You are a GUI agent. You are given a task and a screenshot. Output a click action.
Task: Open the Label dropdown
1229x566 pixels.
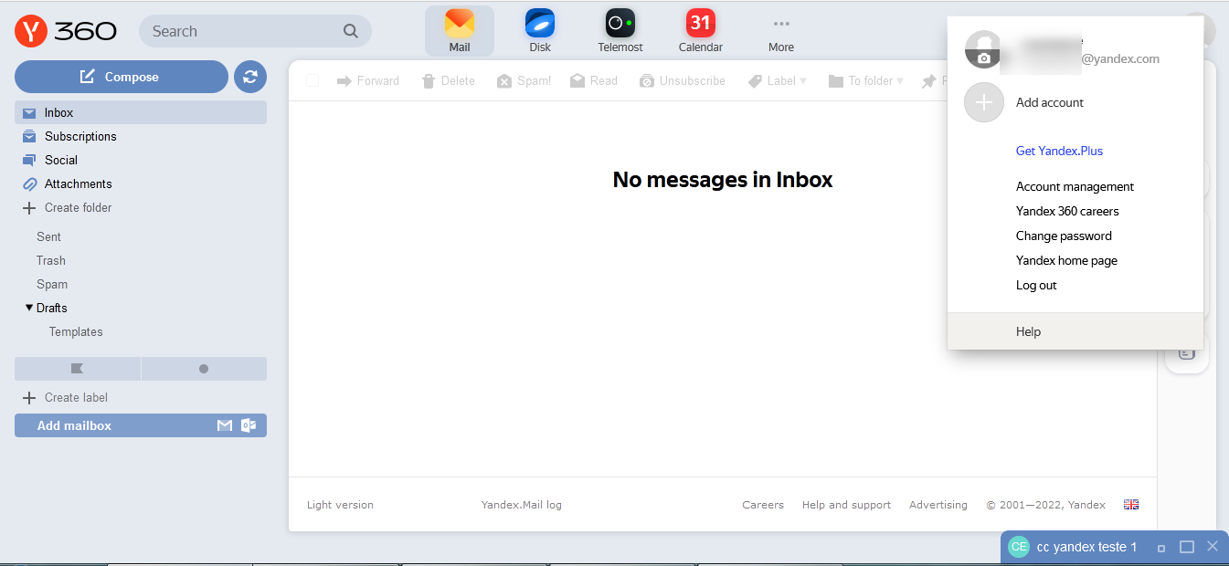point(778,80)
